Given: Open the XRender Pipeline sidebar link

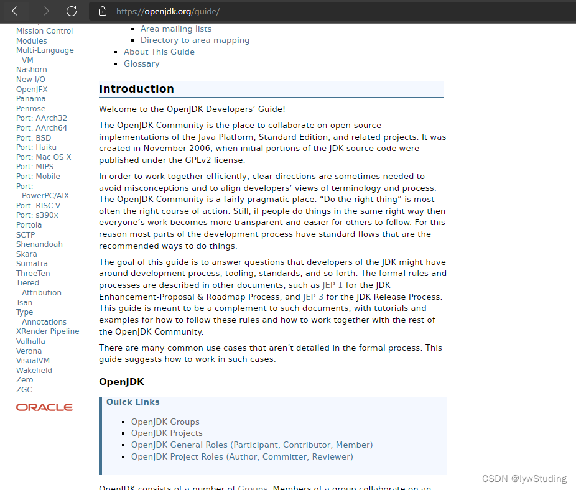Looking at the screenshot, I should [x=48, y=331].
